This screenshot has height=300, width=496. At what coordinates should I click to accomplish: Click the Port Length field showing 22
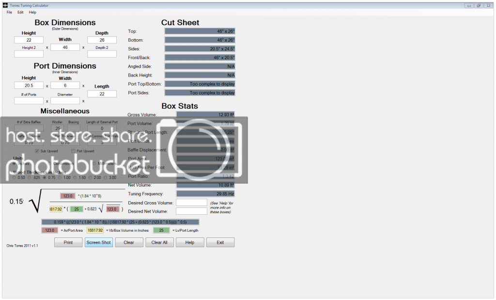click(x=102, y=94)
